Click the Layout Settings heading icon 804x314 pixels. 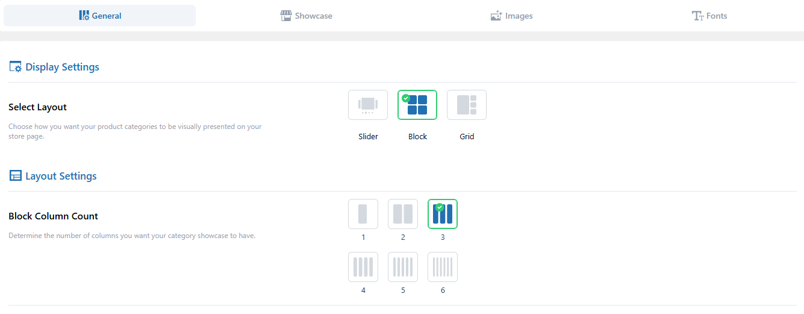[x=15, y=176]
